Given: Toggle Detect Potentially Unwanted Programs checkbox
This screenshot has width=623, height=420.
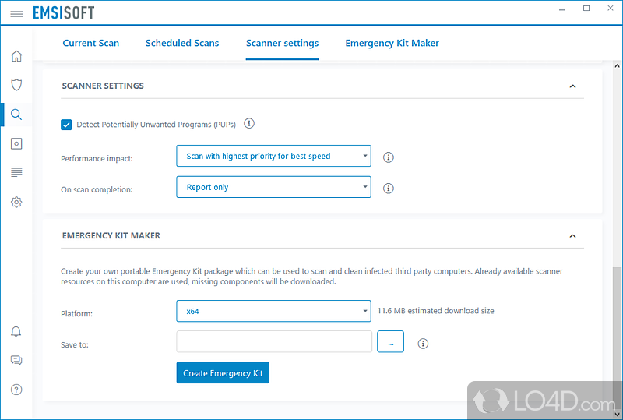Looking at the screenshot, I should [66, 124].
